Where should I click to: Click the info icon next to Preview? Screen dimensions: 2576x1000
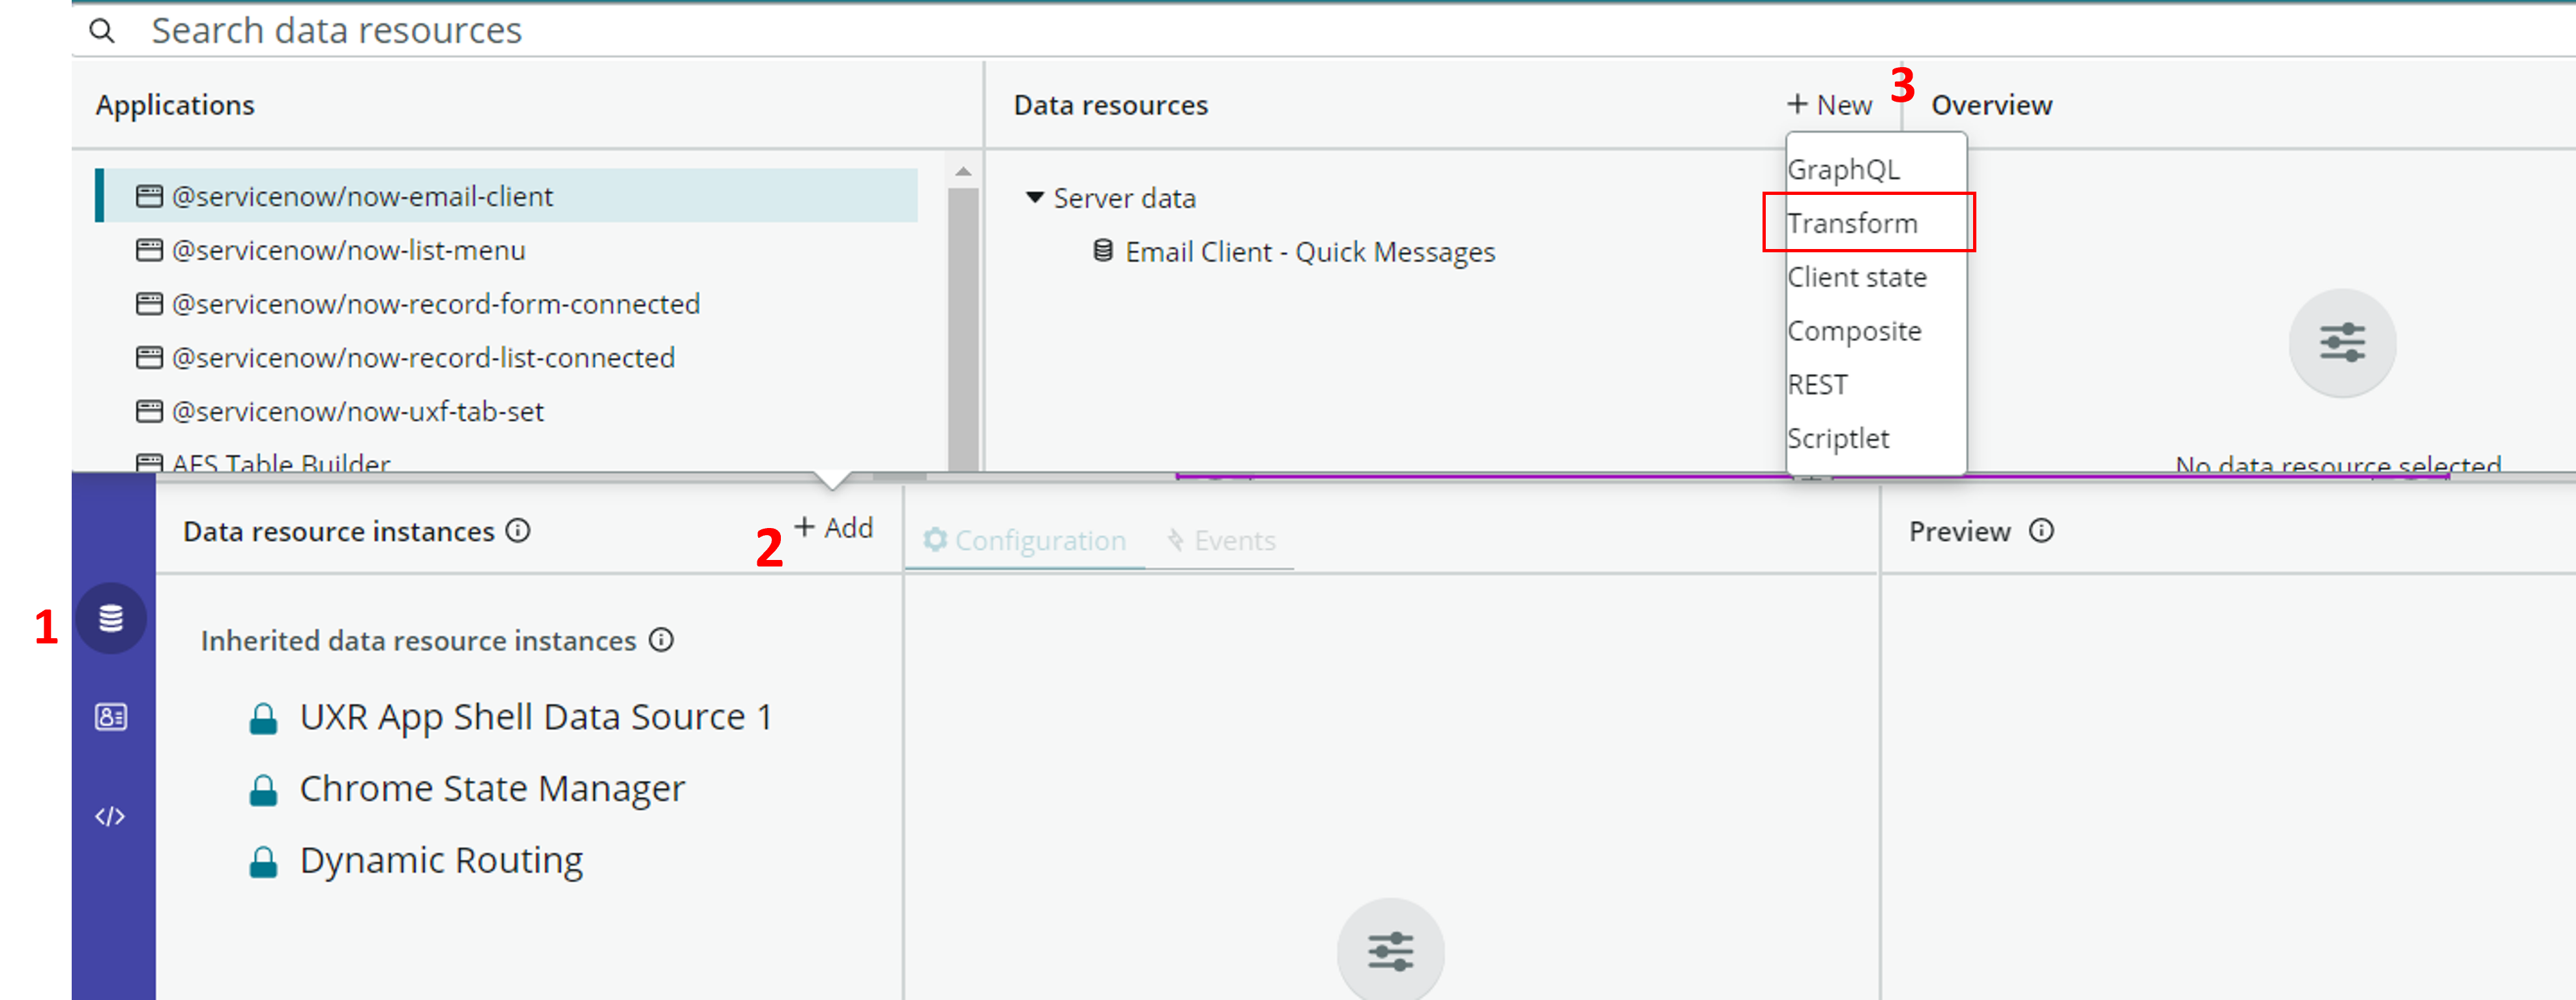tap(2040, 531)
